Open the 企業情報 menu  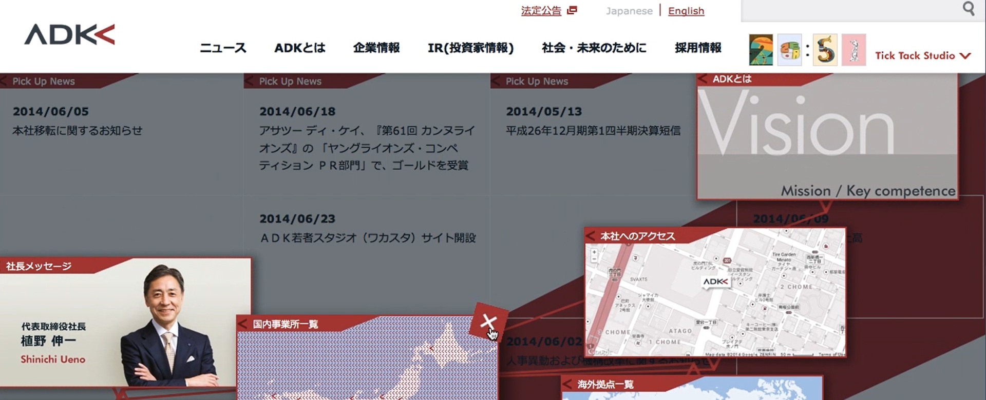[x=376, y=48]
